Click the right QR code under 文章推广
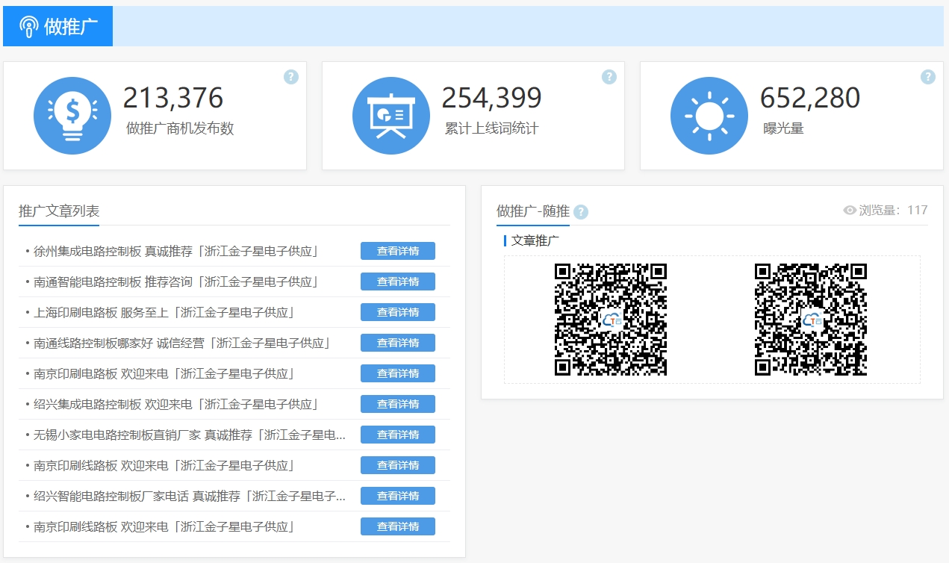 coord(811,320)
